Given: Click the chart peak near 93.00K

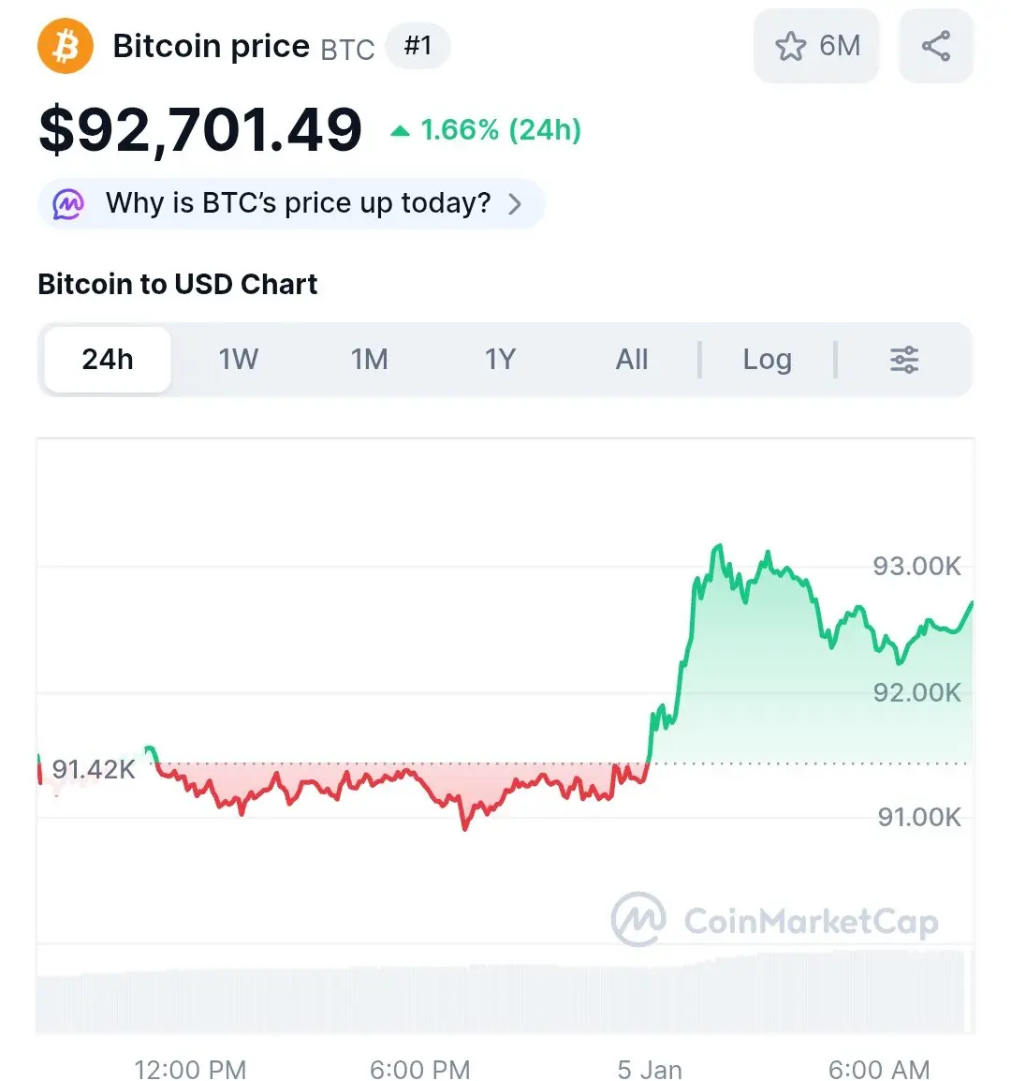Looking at the screenshot, I should (x=718, y=546).
